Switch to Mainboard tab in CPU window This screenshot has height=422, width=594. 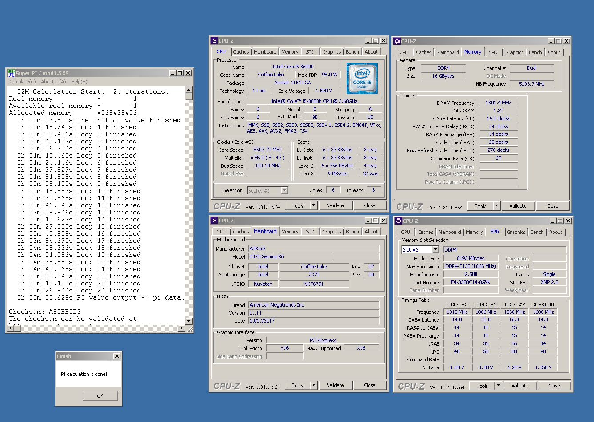pyautogui.click(x=265, y=52)
